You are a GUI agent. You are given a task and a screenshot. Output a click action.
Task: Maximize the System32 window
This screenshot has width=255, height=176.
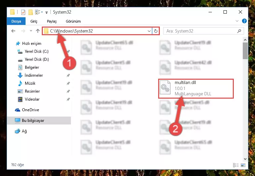point(225,12)
